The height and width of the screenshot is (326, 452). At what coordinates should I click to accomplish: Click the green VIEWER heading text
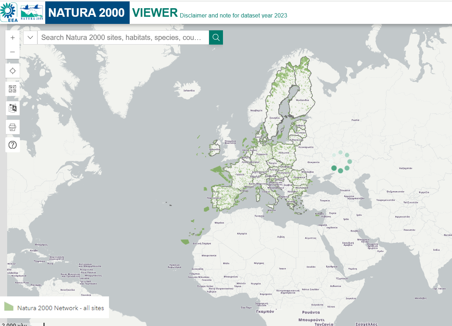155,12
